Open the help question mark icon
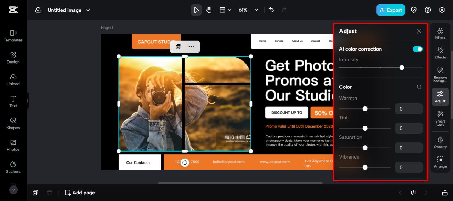Viewport: 453px width, 201px height. 428,10
